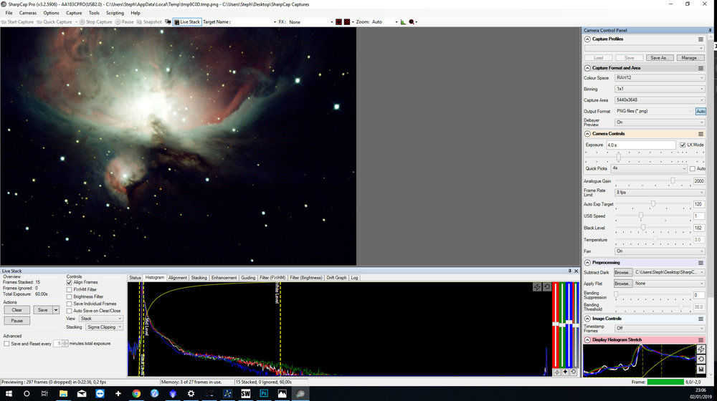
Task: Open the Camera Controls section menu icon
Action: [701, 134]
